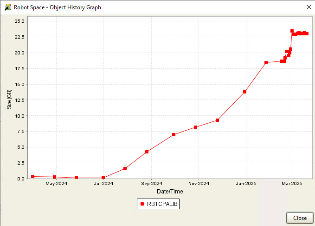Click the peak data point above 23 GB
The height and width of the screenshot is (226, 315).
click(x=292, y=31)
